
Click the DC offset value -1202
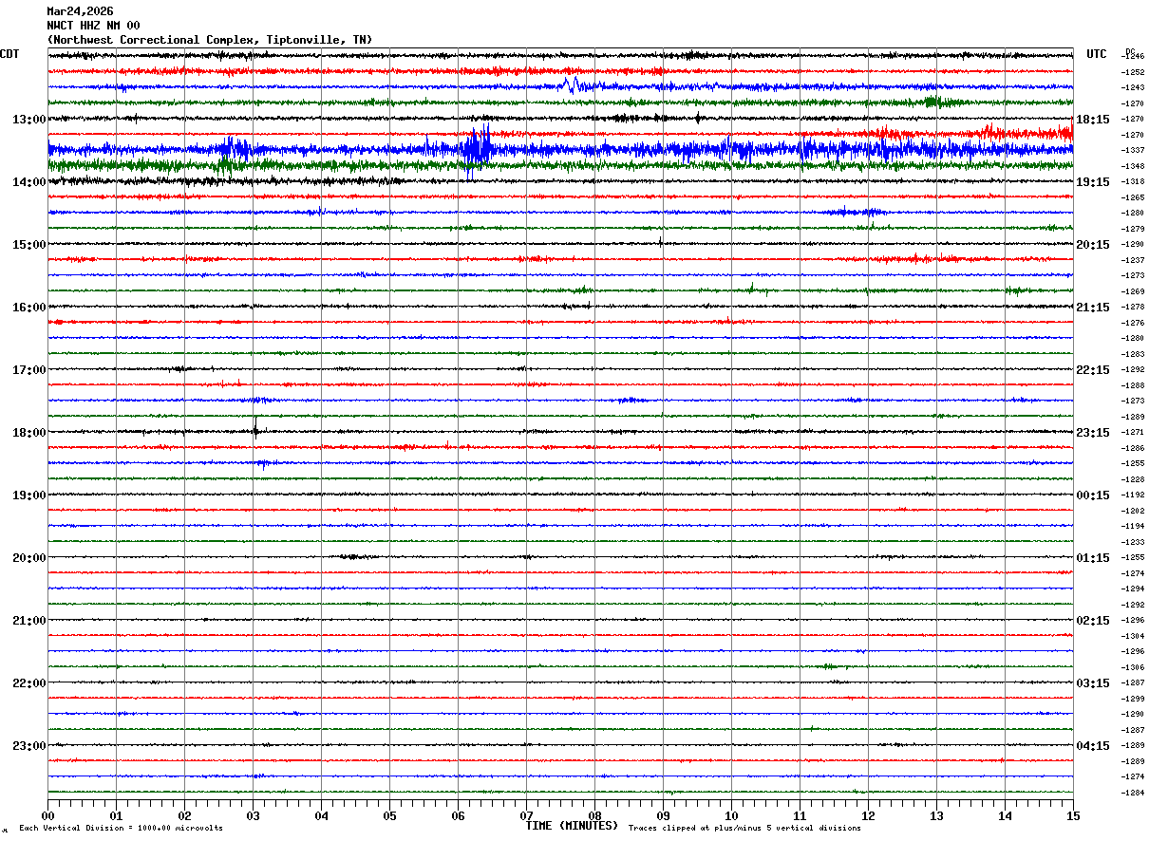[1132, 511]
